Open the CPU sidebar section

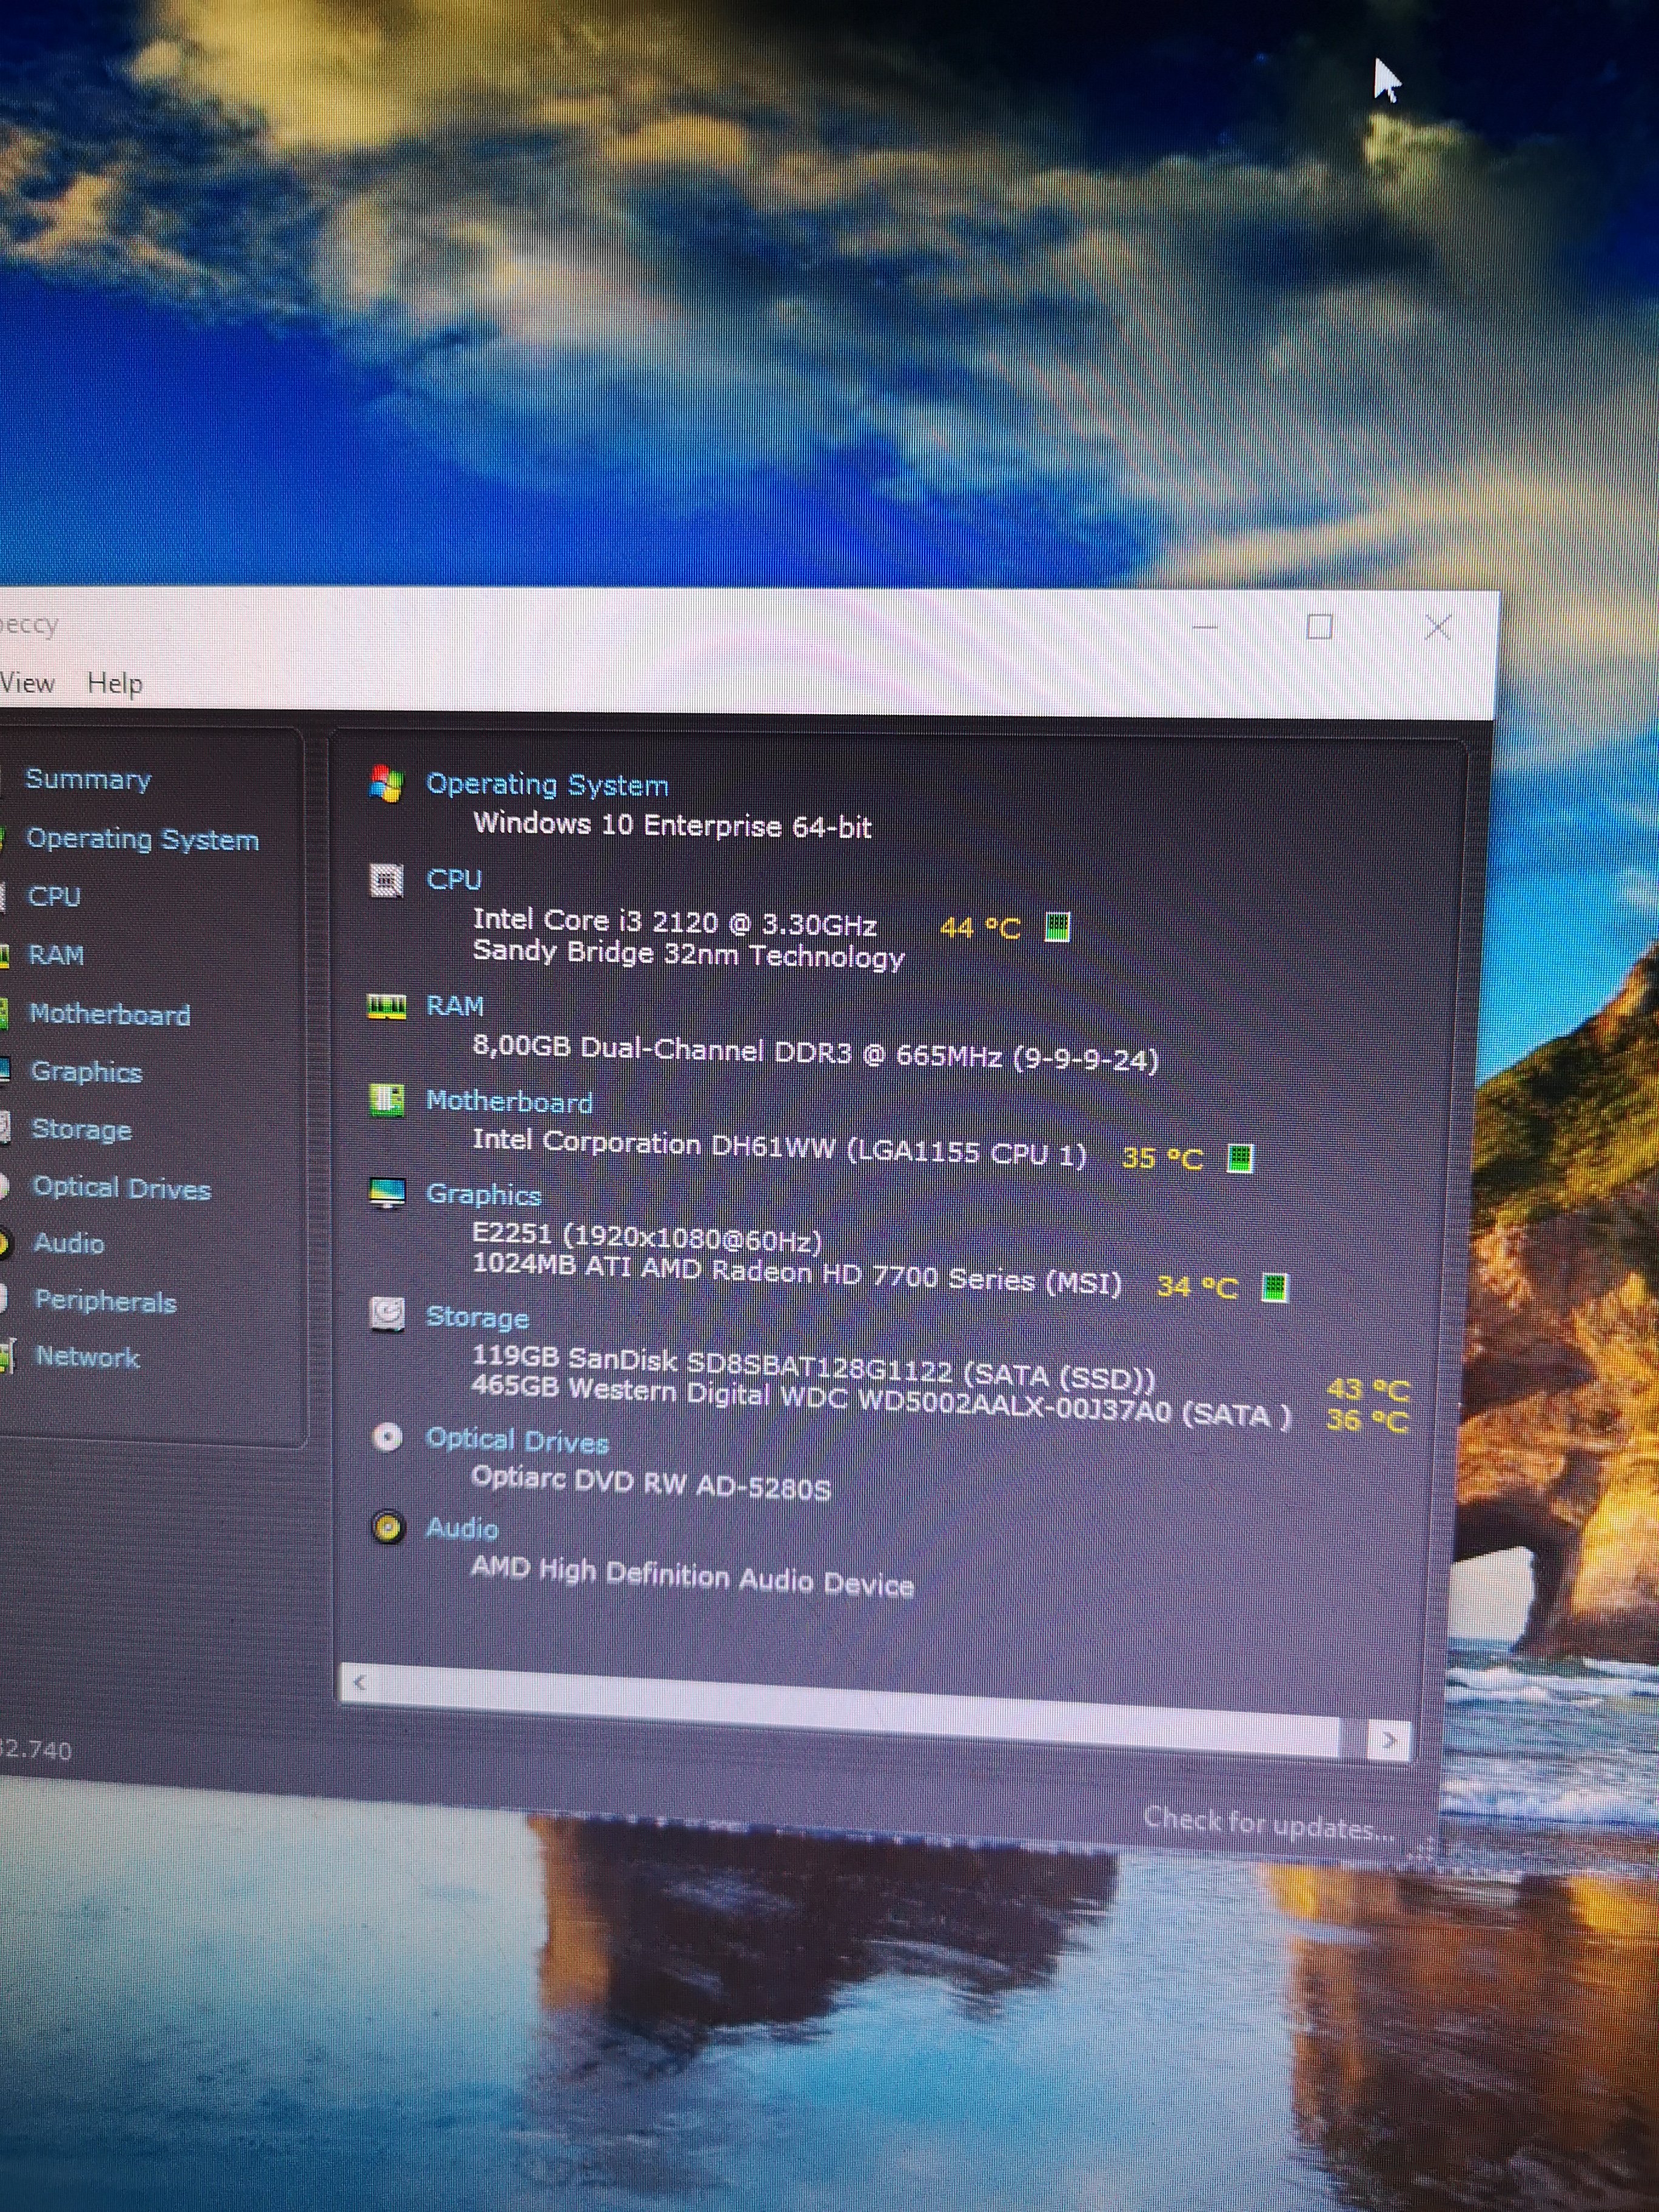click(x=54, y=896)
